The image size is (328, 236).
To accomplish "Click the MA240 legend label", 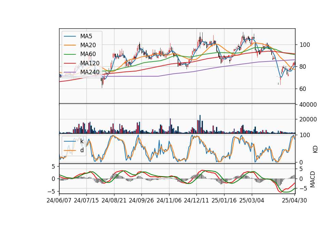I will 90,72.
